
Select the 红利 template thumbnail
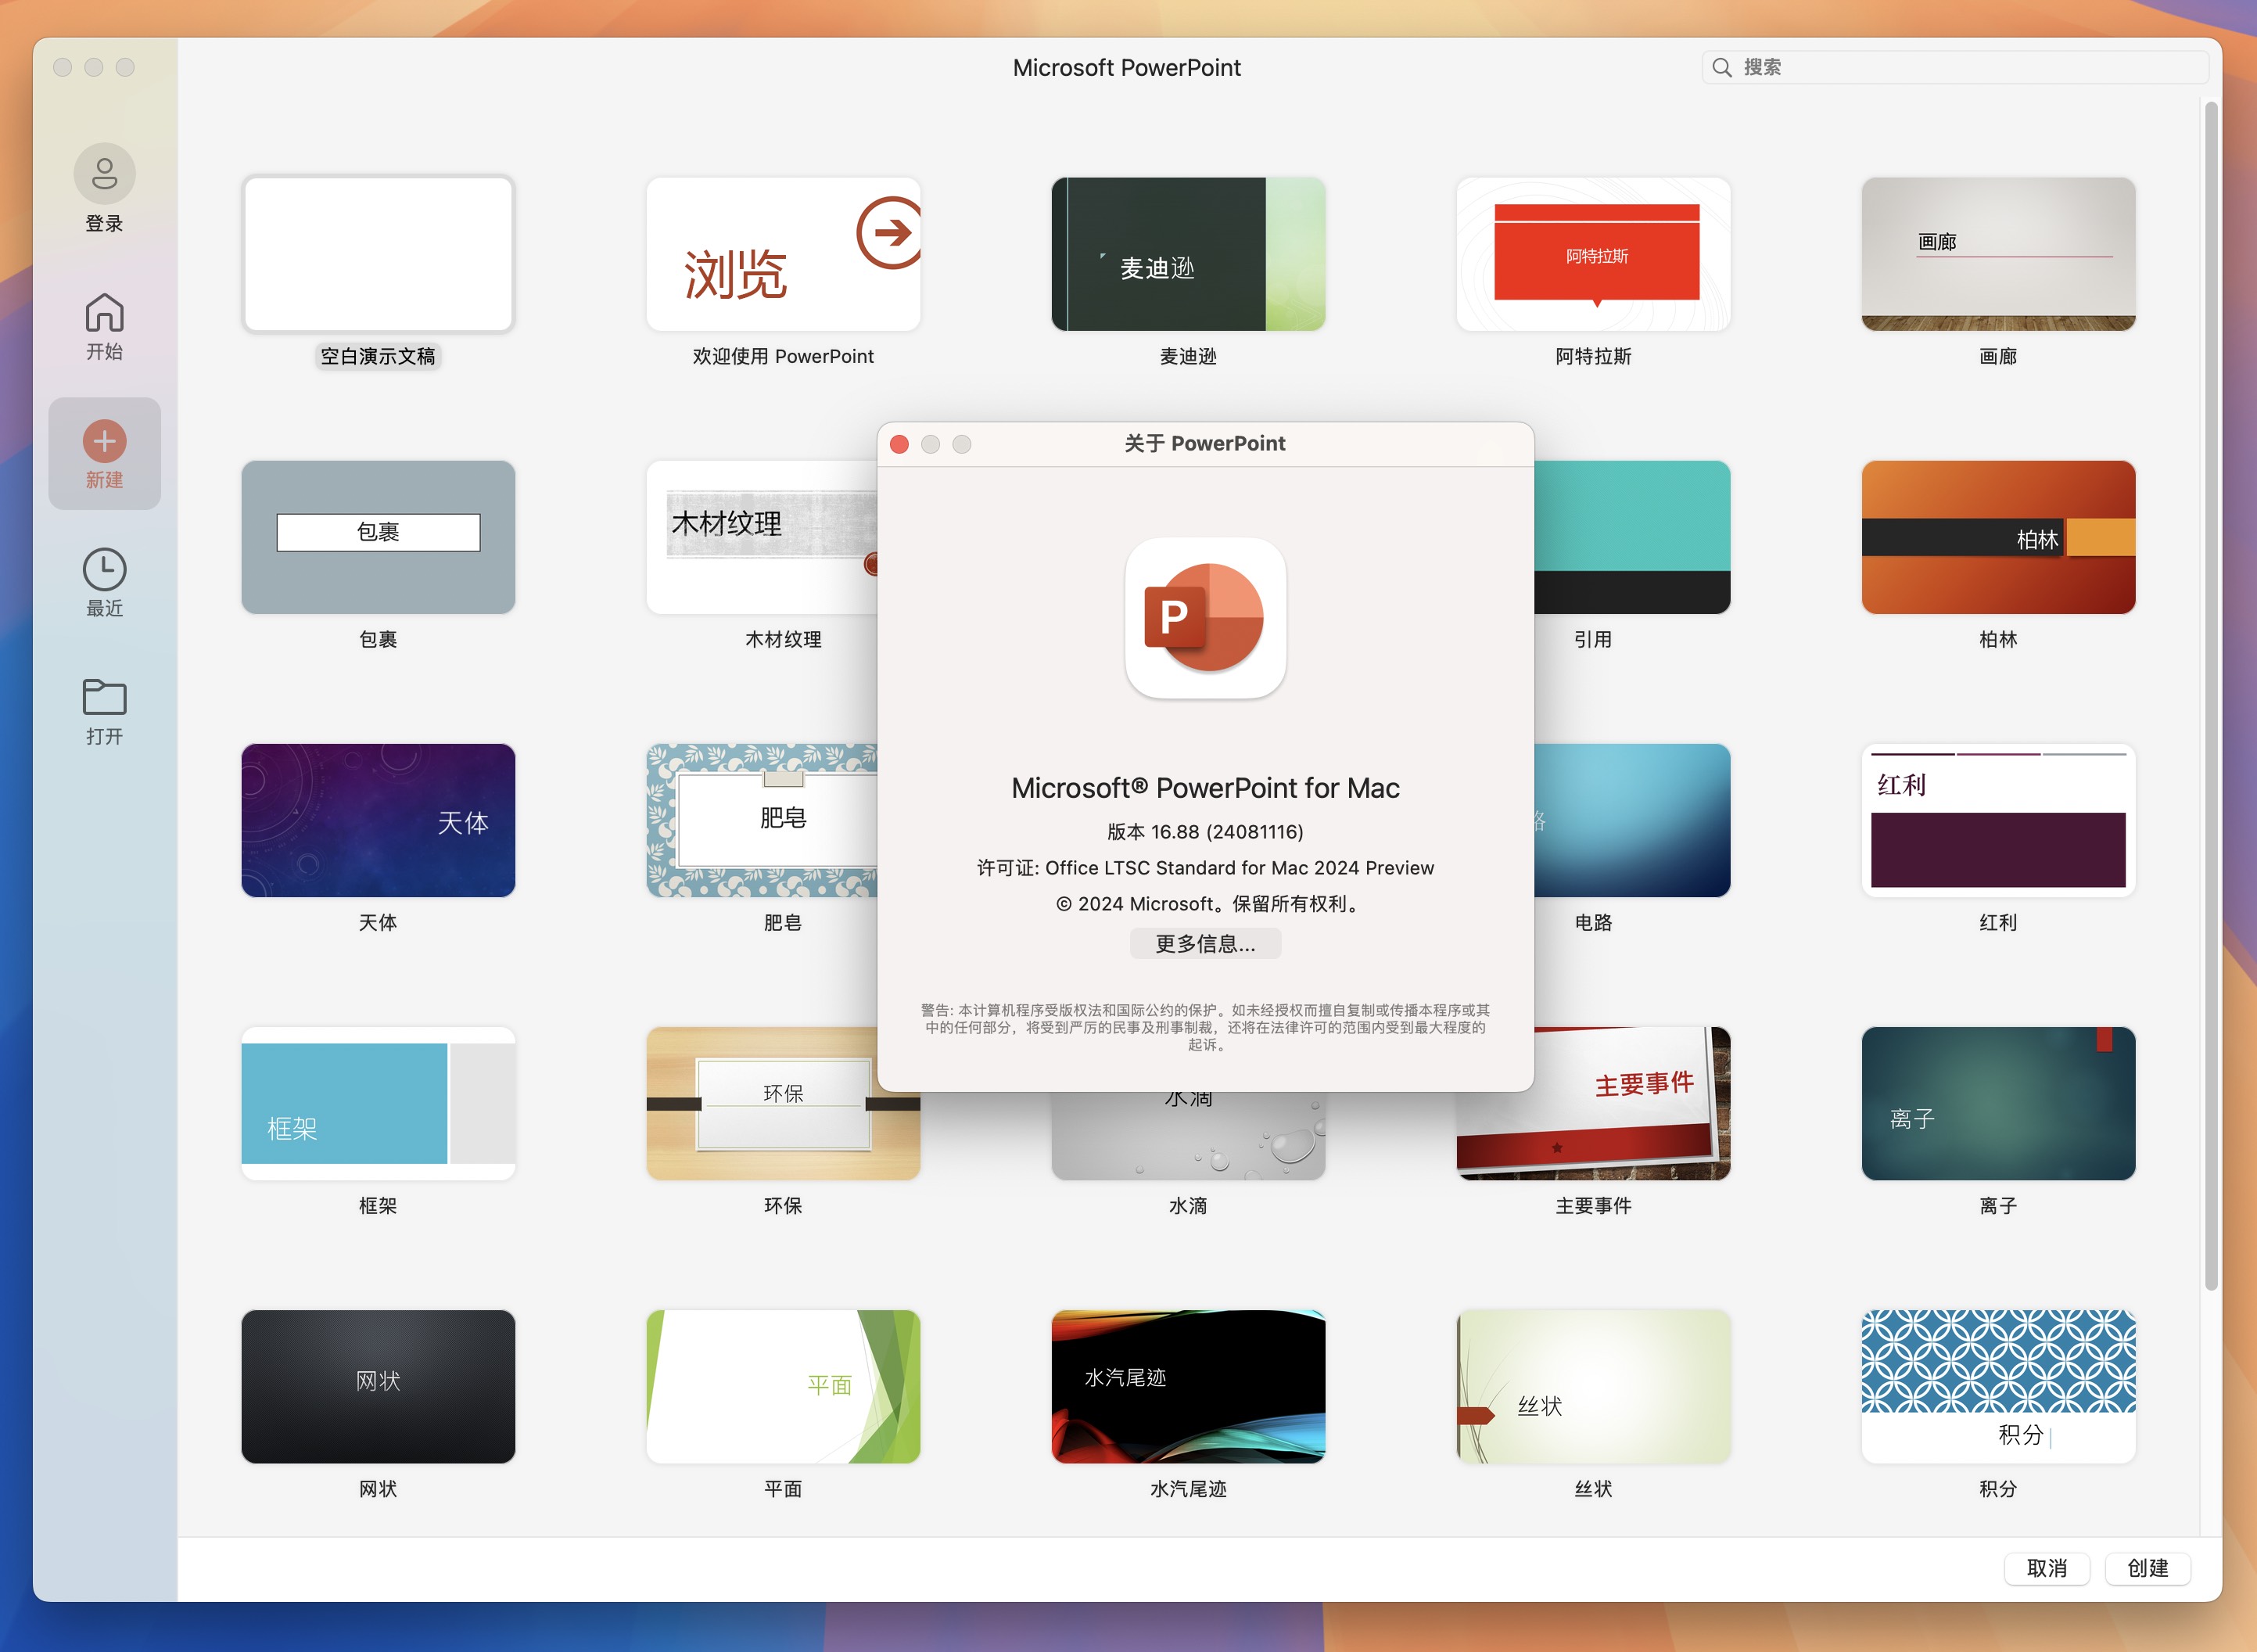[x=1998, y=820]
